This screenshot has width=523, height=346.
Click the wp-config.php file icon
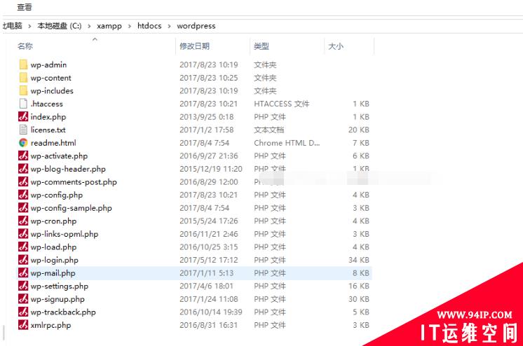[23, 195]
